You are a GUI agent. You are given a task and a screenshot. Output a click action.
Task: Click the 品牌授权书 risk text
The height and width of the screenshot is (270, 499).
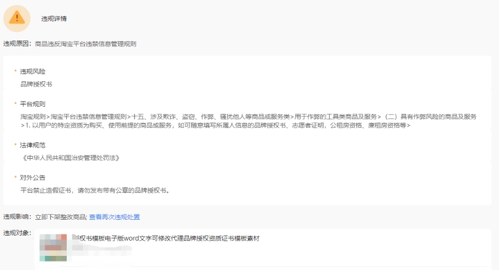pyautogui.click(x=36, y=84)
